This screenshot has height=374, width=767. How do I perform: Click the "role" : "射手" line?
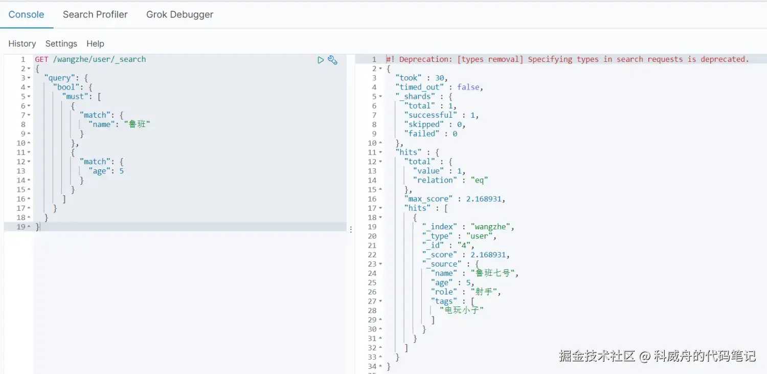click(466, 292)
